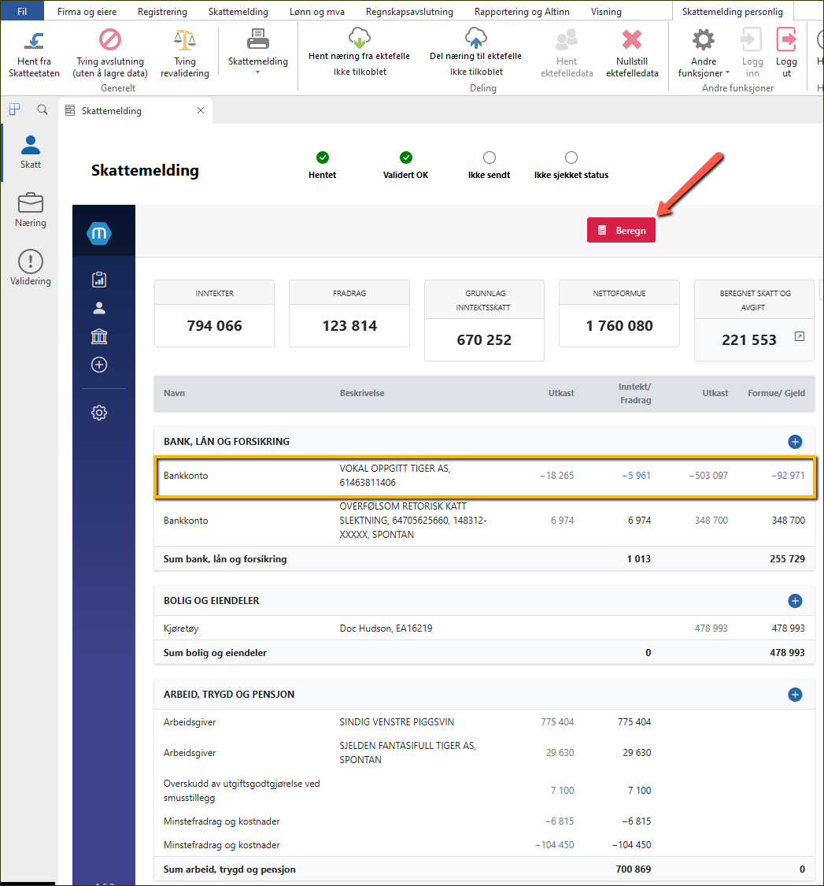Screen dimensions: 824x886
Task: Click Minstefradrag value −104 450
Action: [631, 845]
